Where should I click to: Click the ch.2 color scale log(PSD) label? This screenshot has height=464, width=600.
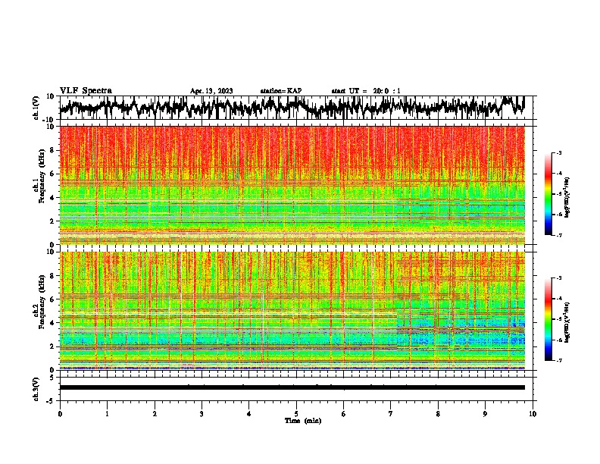point(567,322)
